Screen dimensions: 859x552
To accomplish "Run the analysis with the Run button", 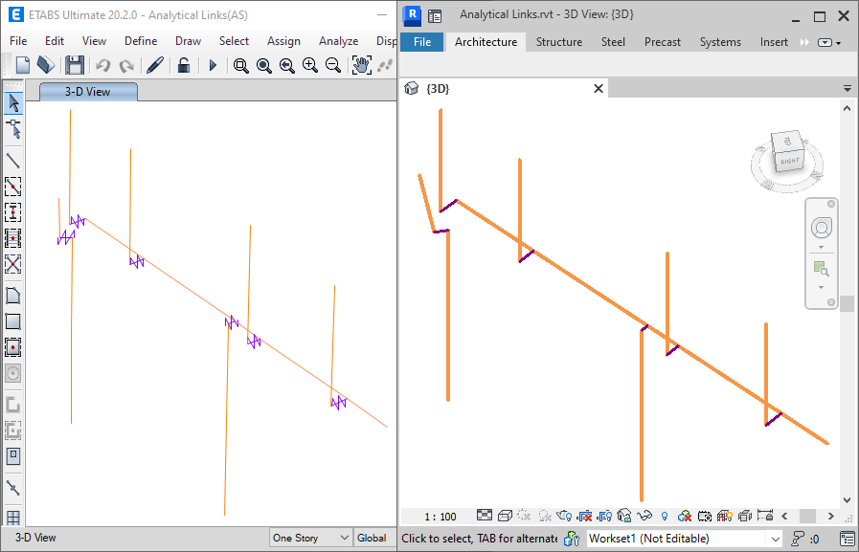I will 213,65.
